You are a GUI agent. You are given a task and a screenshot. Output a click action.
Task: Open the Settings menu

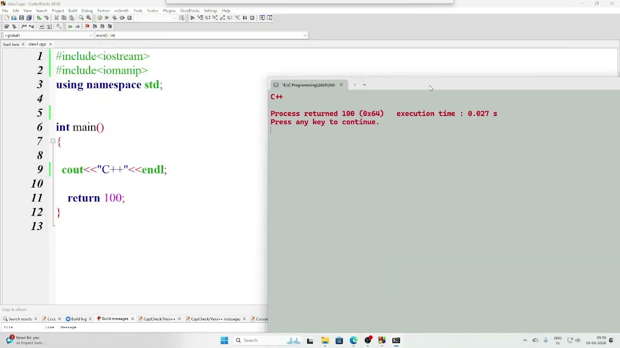(x=210, y=11)
